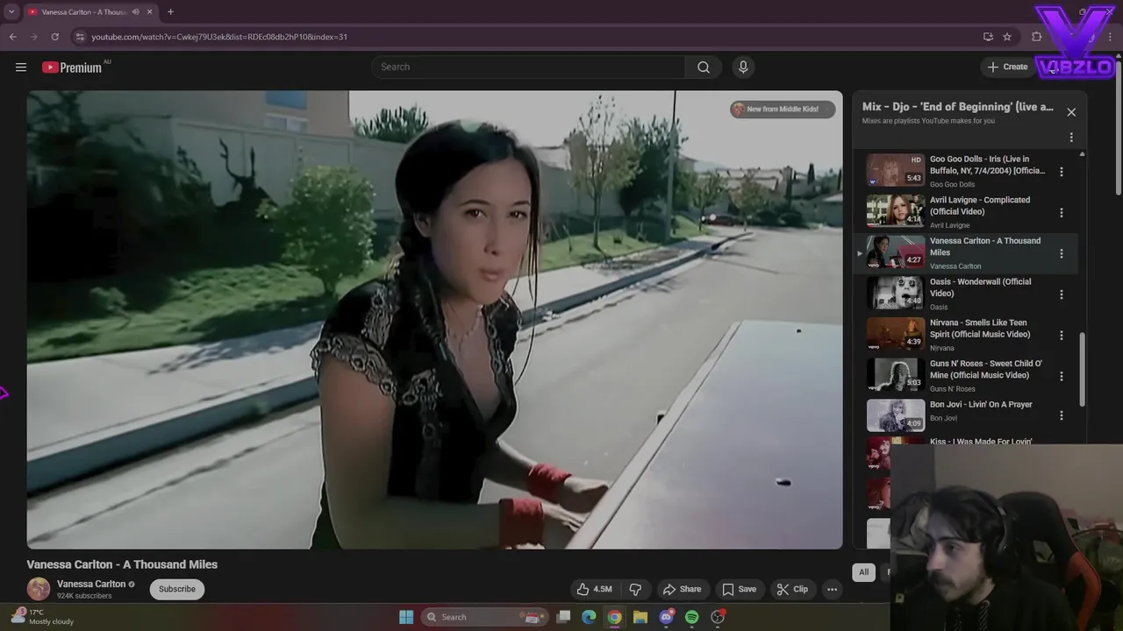Share the video

pos(682,589)
